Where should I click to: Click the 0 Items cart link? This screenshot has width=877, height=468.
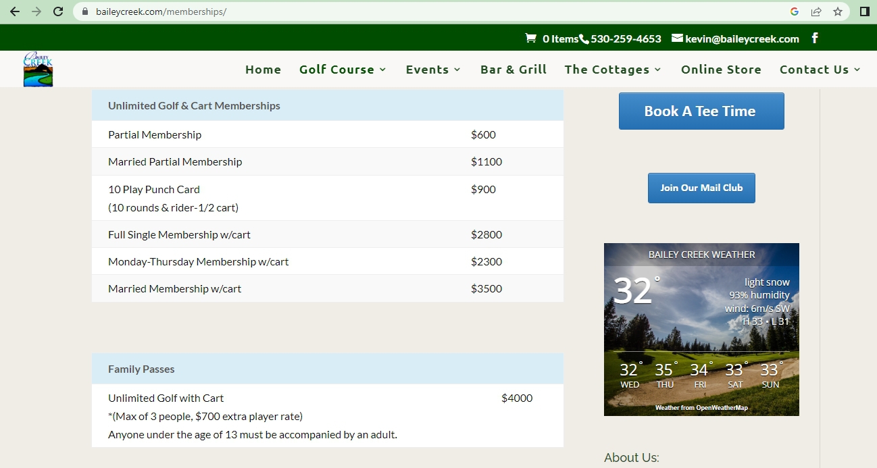coord(560,38)
